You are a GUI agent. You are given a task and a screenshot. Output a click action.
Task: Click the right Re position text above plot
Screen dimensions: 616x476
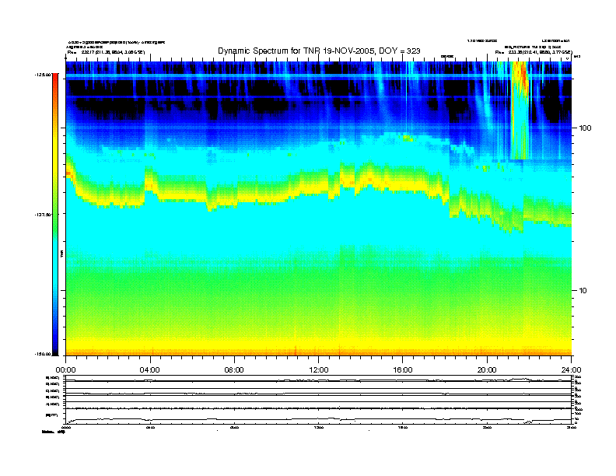tap(534, 52)
